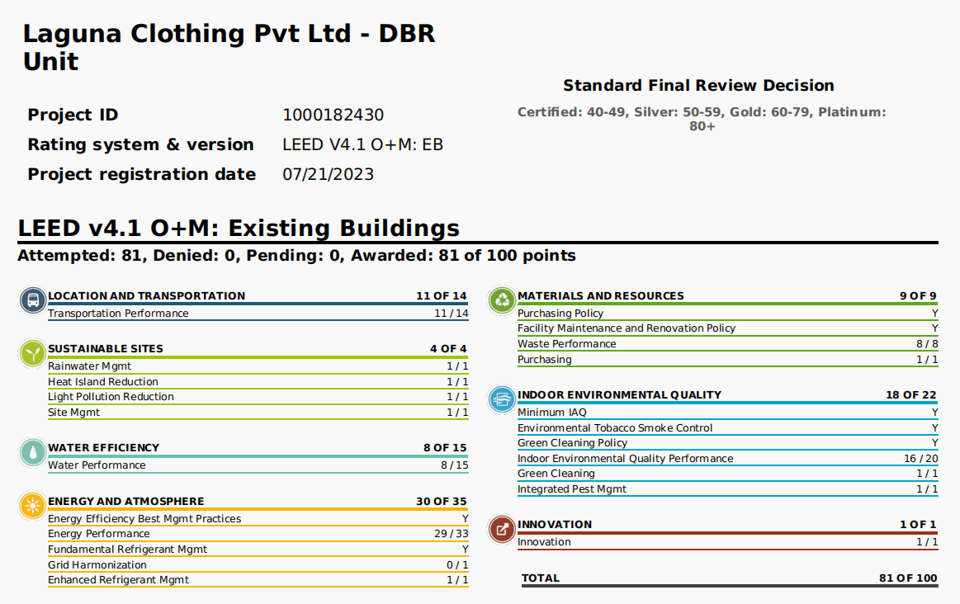Select 'Indoor Environmental Quality Performance' credit
The image size is (960, 604).
pos(625,458)
